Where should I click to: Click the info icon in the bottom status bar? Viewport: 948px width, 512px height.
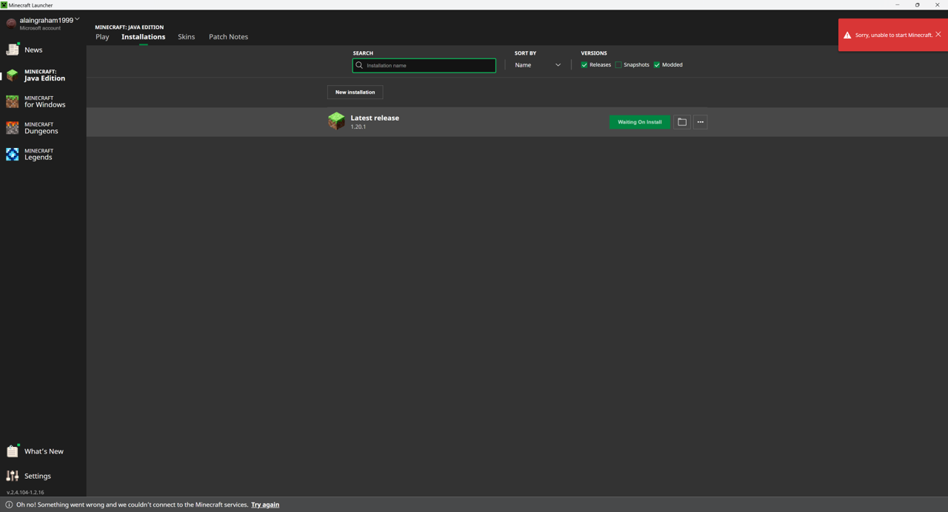pyautogui.click(x=9, y=505)
